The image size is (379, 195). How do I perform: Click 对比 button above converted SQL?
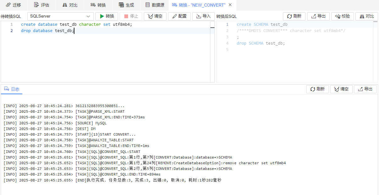pyautogui.click(x=367, y=16)
